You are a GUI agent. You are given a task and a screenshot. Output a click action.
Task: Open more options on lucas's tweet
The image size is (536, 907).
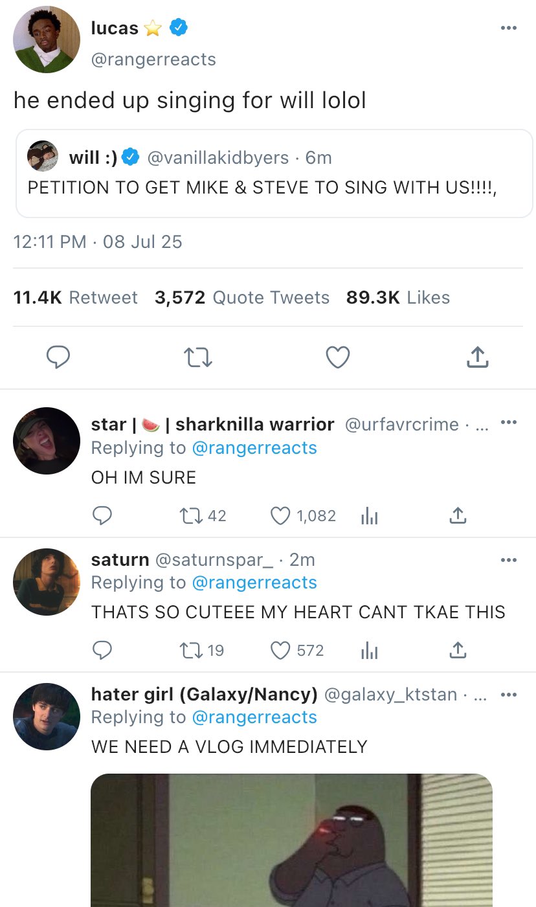point(509,28)
